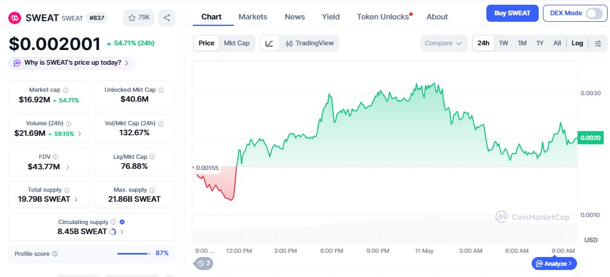Open the share icon button
Viewport: 610px width, 277px height.
167,18
